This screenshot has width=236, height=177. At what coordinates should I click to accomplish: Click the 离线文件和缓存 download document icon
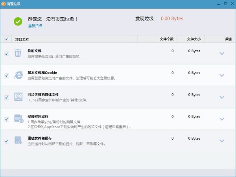(18, 140)
